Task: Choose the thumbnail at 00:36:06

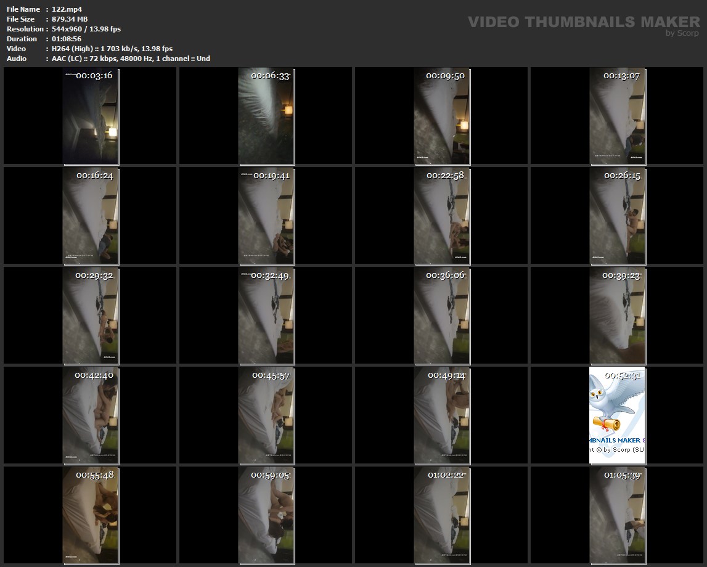Action: (x=442, y=316)
